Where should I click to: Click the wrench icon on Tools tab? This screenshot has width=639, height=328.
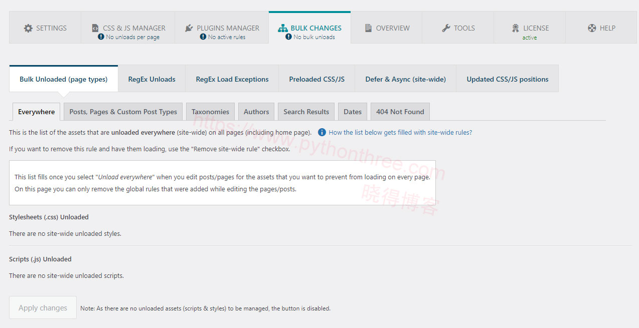[x=446, y=28]
